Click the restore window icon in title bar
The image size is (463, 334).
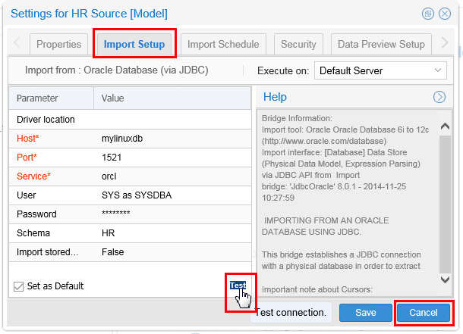click(x=428, y=14)
